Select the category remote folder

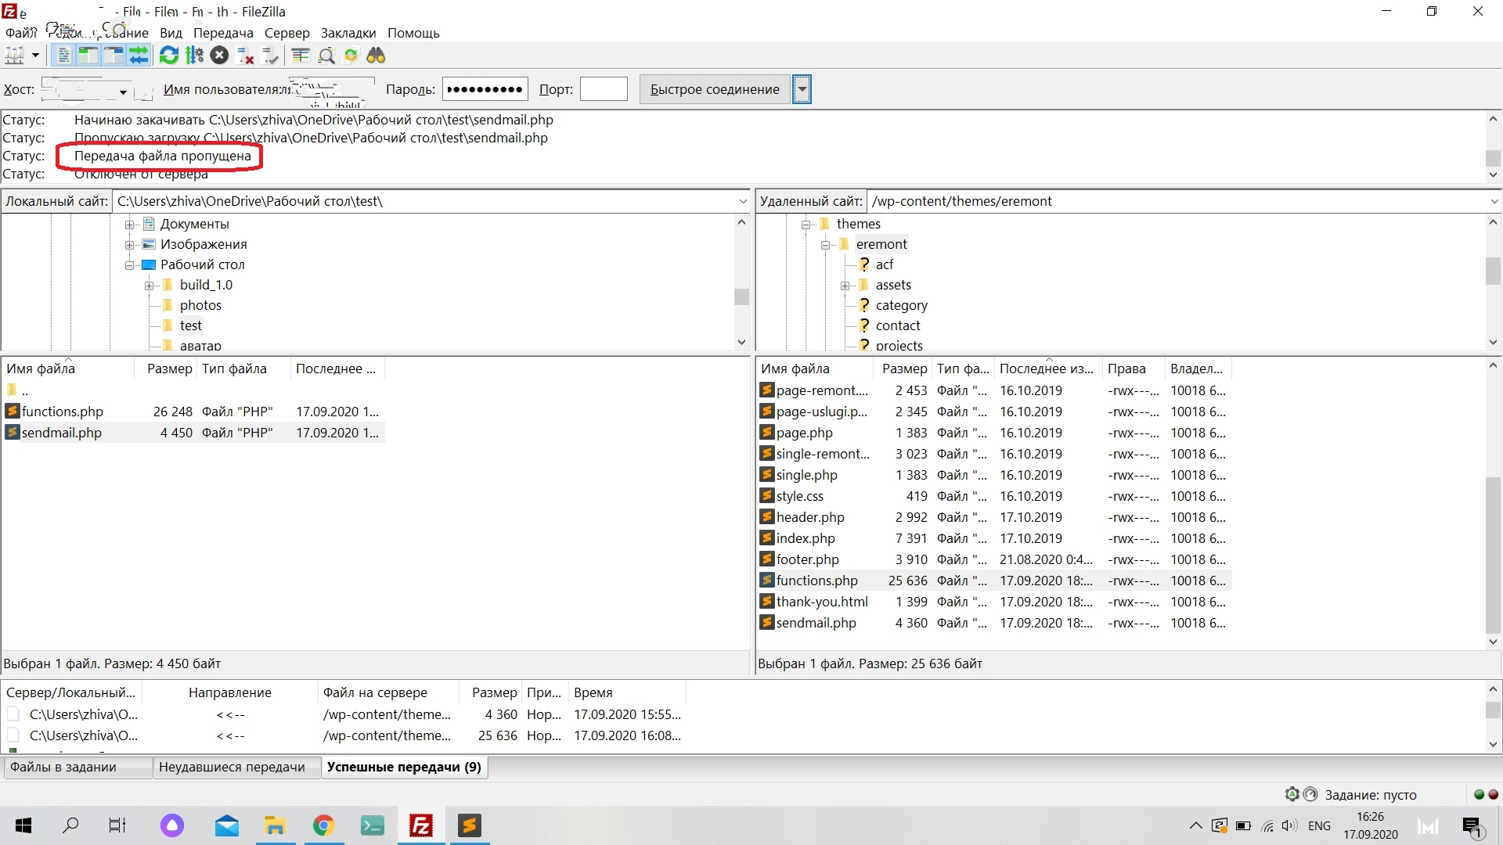901,305
